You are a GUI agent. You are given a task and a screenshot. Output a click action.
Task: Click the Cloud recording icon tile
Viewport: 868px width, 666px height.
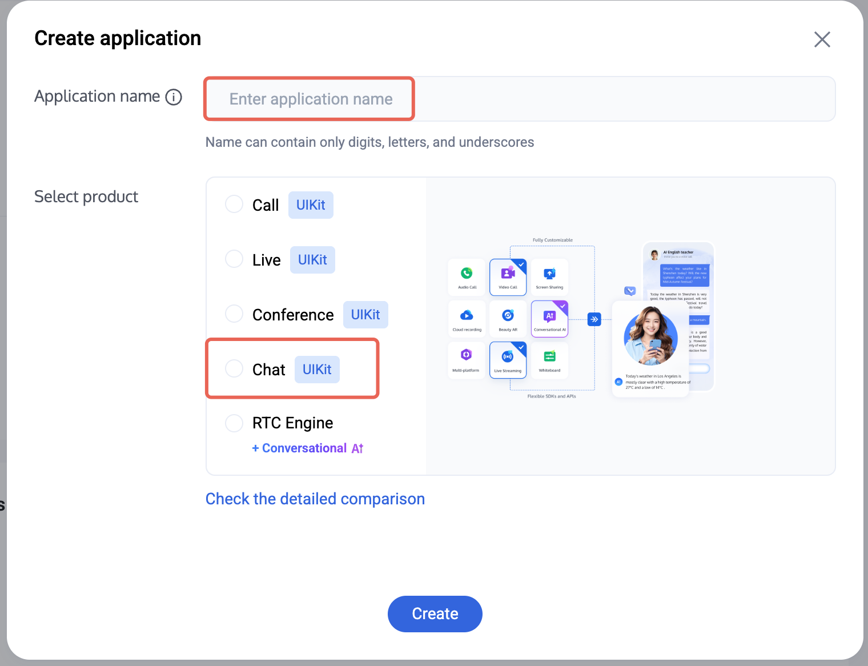467,319
